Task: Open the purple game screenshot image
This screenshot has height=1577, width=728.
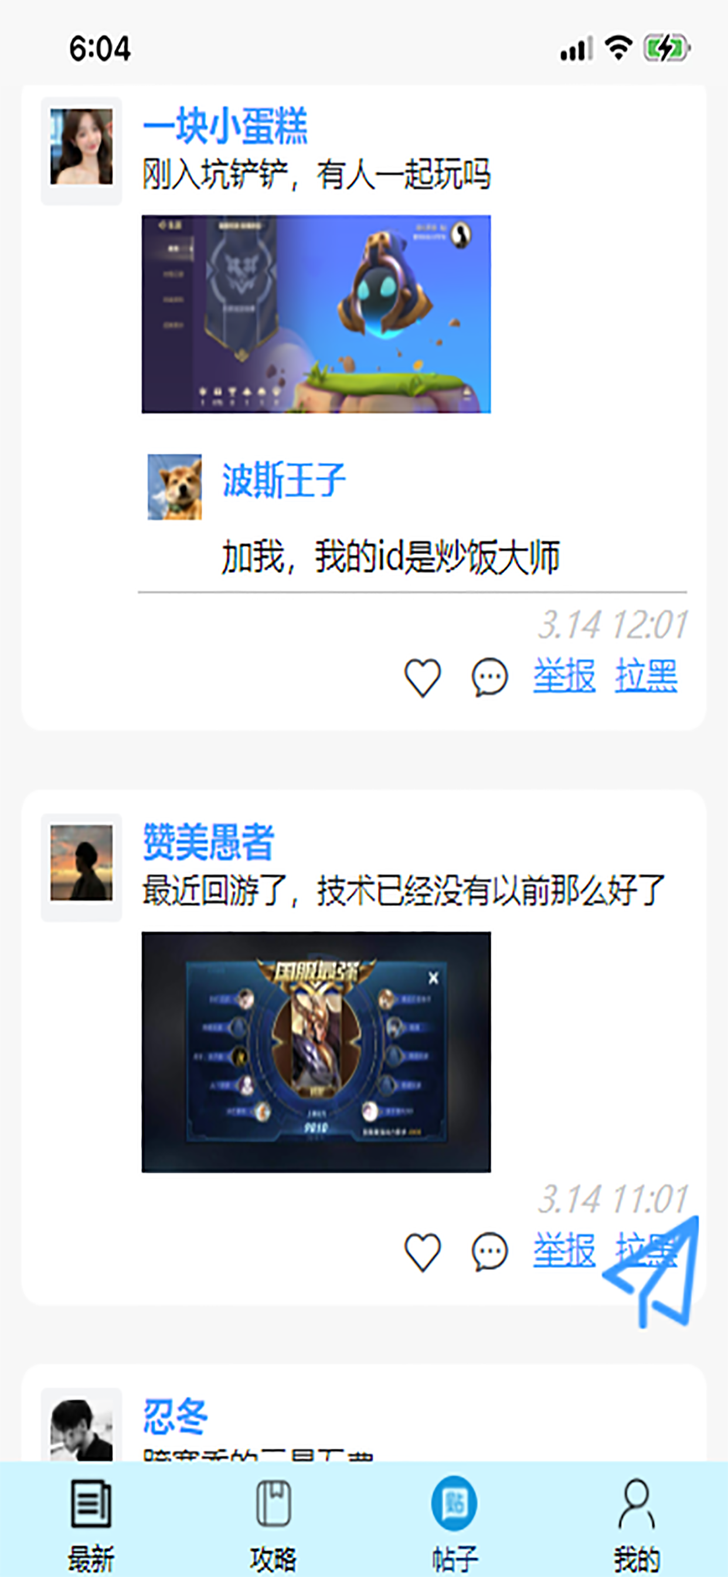Action: [x=316, y=314]
